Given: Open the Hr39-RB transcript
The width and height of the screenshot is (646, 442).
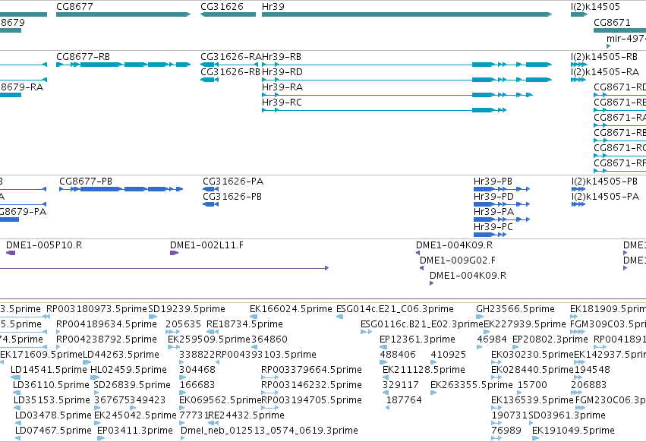Looking at the screenshot, I should click(282, 57).
